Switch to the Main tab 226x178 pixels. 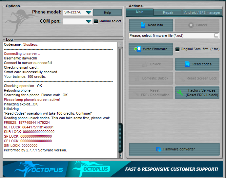(140, 12)
